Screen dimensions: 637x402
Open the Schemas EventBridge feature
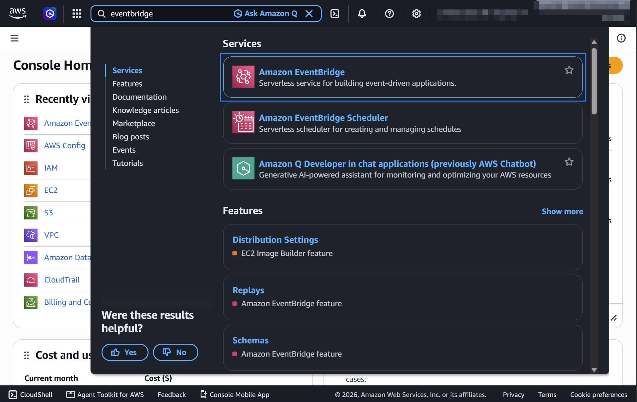403,348
